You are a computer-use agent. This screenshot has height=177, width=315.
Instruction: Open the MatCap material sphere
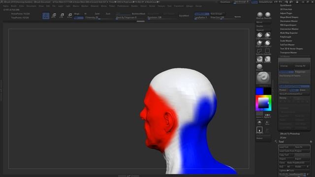tap(260, 14)
